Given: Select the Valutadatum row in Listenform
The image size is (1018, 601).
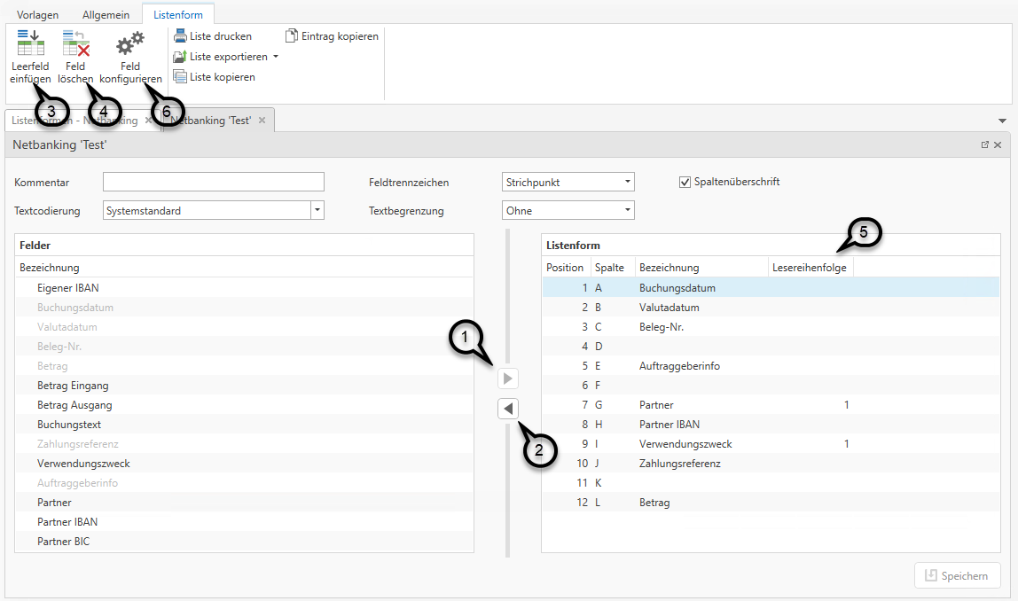Looking at the screenshot, I should click(669, 308).
